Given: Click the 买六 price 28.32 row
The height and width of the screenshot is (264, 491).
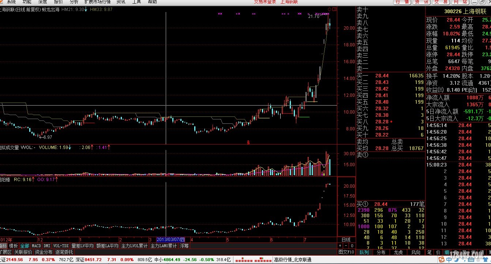Looking at the screenshot, I should [x=390, y=108].
